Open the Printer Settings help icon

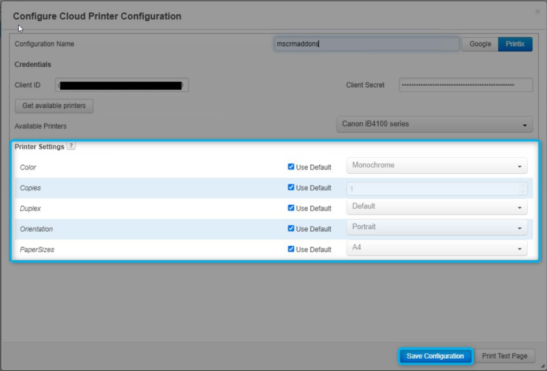point(71,145)
